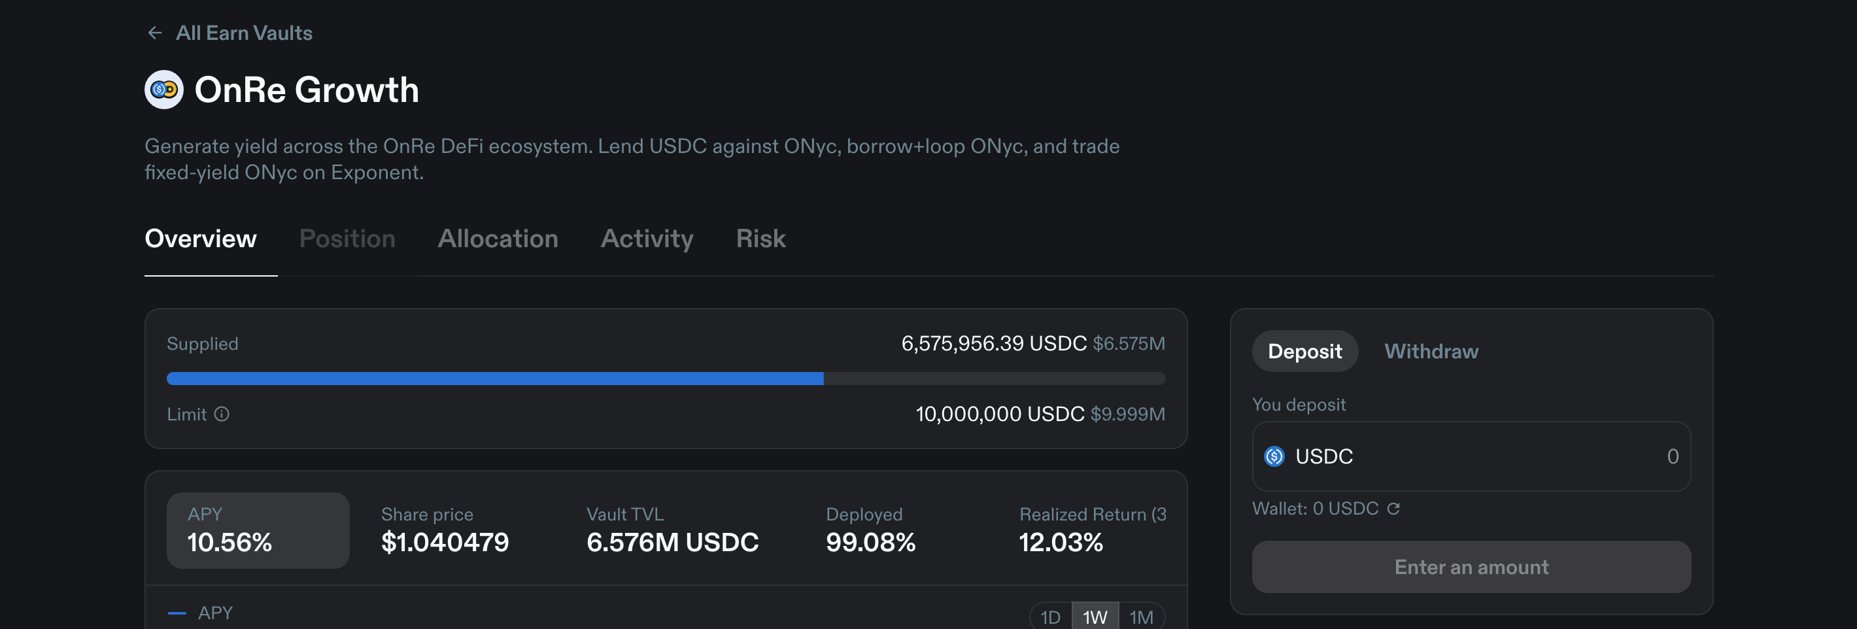
Task: Click the supplied progress bar
Action: [666, 379]
